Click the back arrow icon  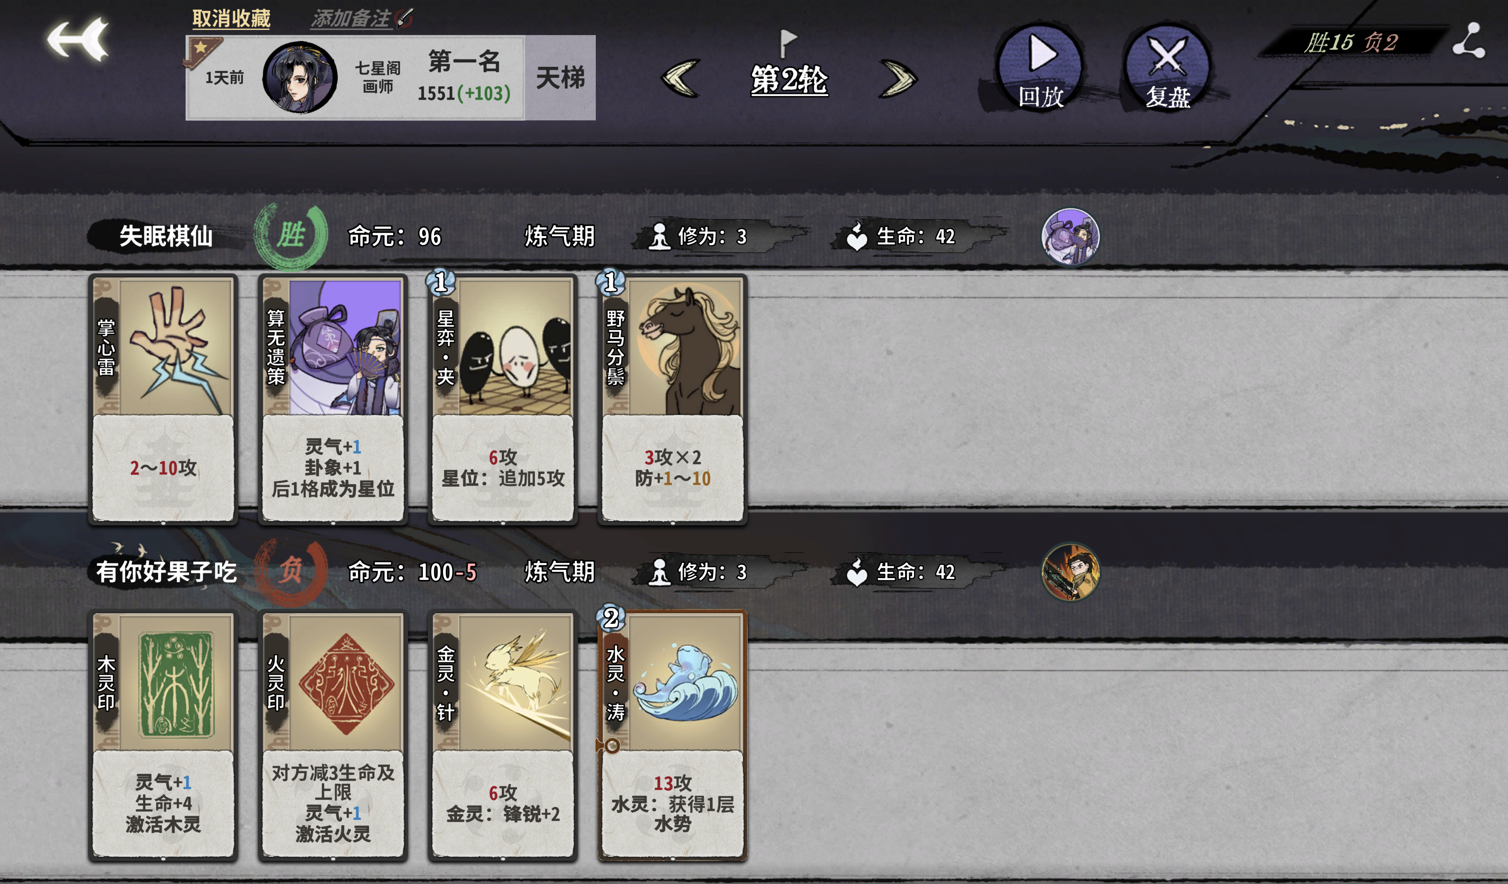pyautogui.click(x=78, y=40)
